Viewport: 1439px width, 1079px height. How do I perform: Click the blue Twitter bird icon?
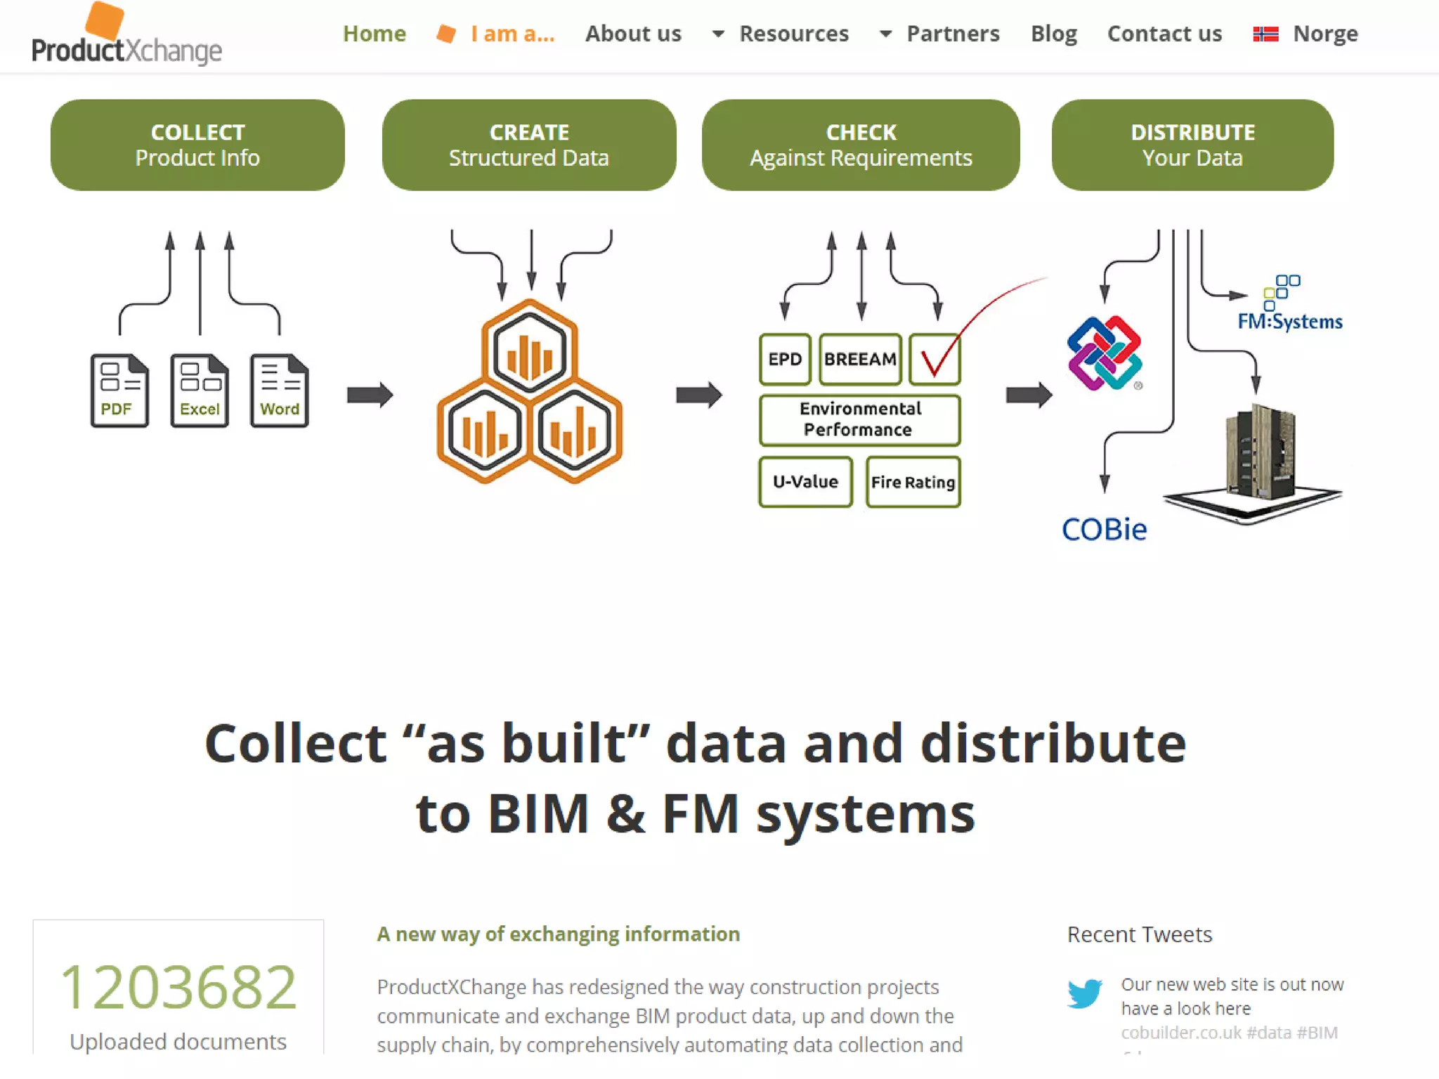pyautogui.click(x=1084, y=993)
